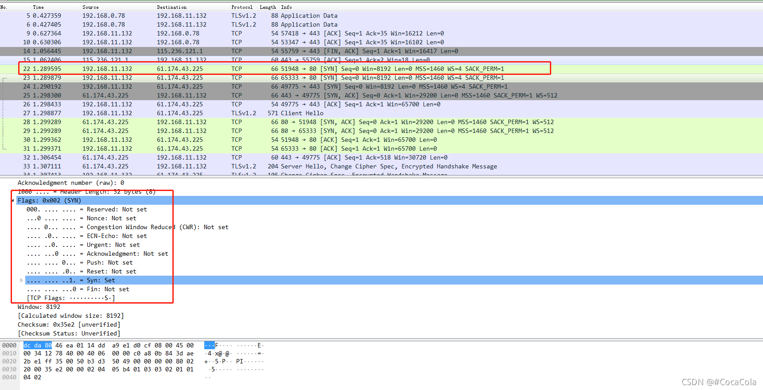Viewport: 763px width, 390px height.
Task: Select [Calculated window size: 8192] line
Action: click(70, 316)
